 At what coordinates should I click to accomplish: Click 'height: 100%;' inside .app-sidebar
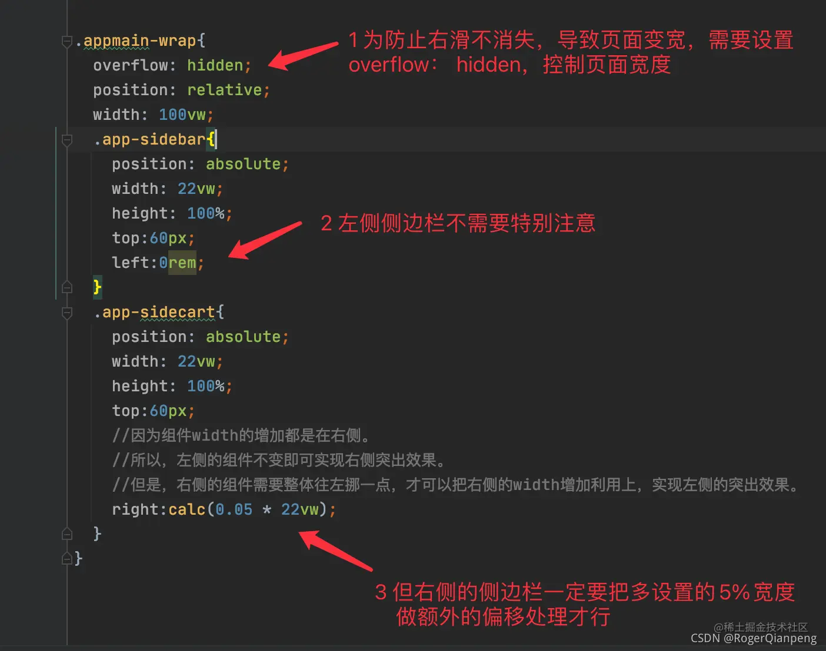click(x=172, y=213)
